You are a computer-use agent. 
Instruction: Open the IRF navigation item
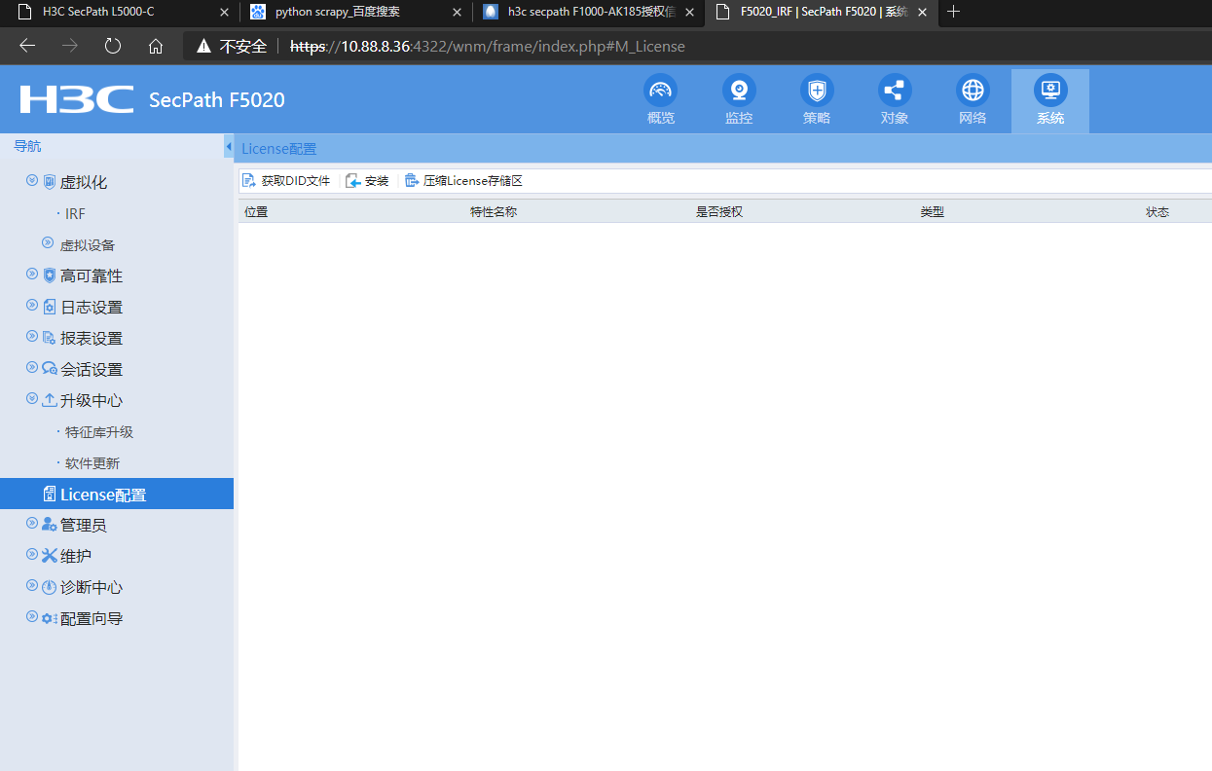coord(75,214)
